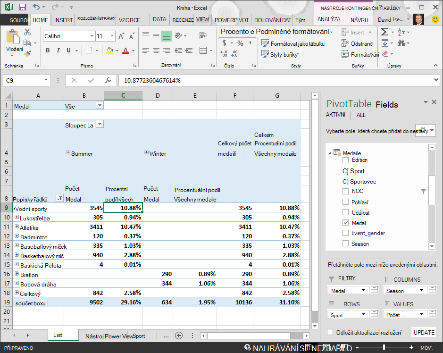The height and width of the screenshot is (353, 443).
Task: Check the Season field box
Action: [x=345, y=244]
